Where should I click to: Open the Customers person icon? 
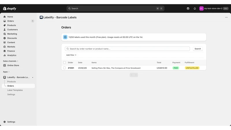click(x=5, y=30)
